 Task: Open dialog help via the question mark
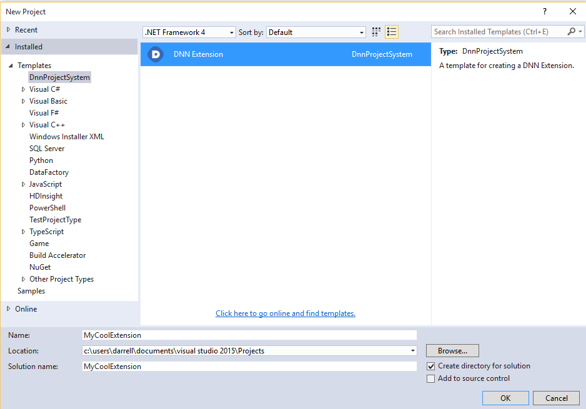point(544,11)
